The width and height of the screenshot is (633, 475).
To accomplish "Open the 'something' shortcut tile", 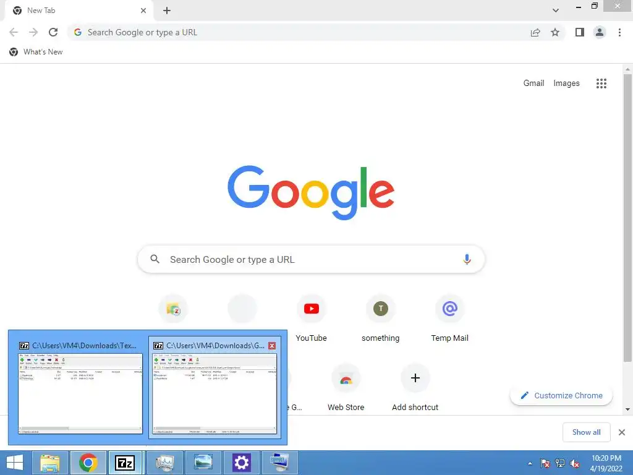I will [380, 319].
